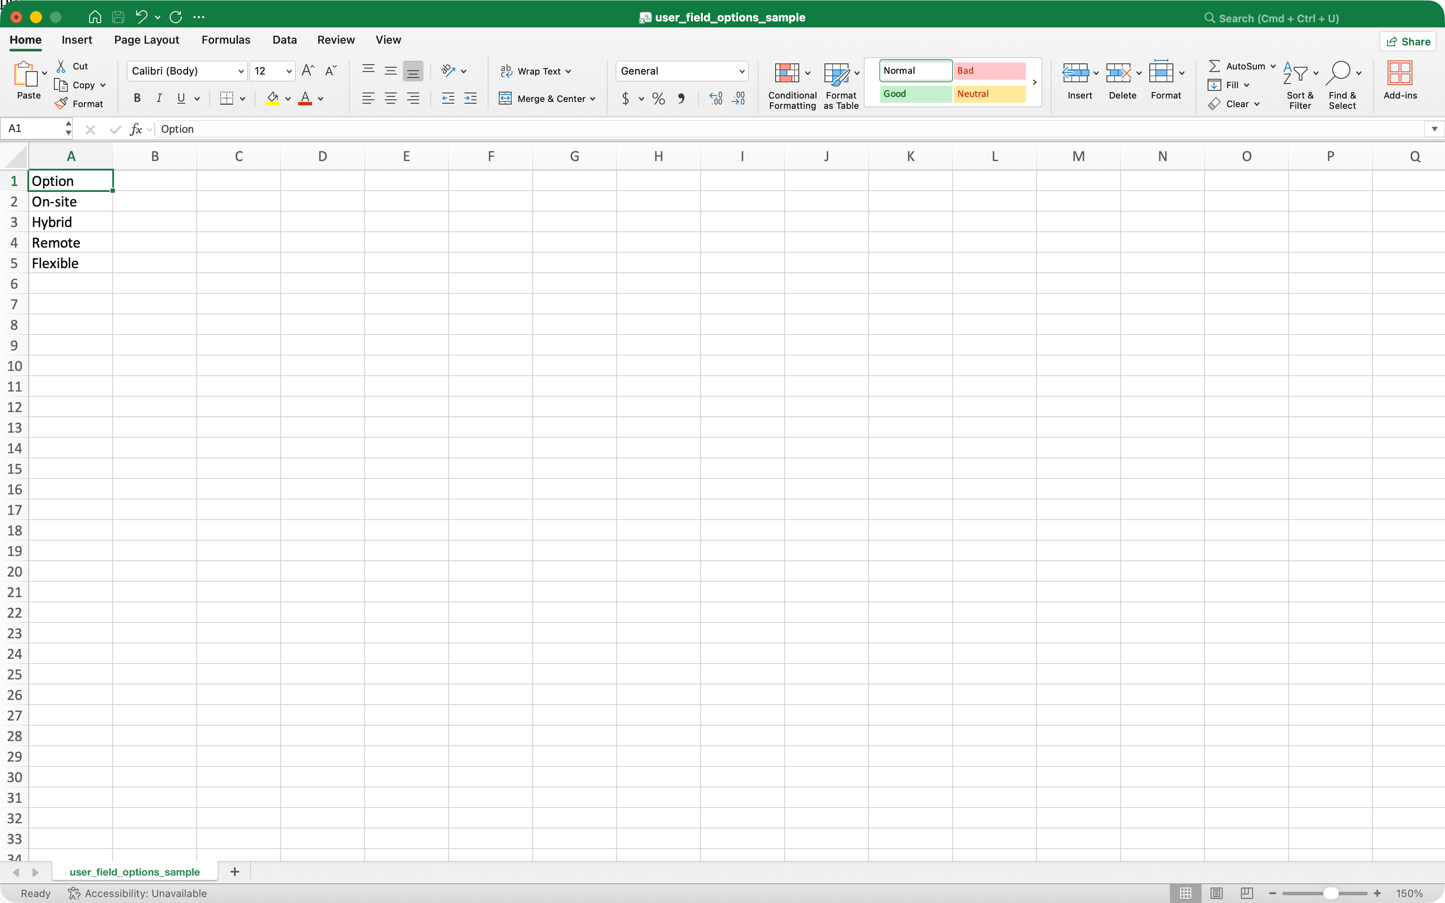
Task: Click Format as Table
Action: click(x=839, y=84)
